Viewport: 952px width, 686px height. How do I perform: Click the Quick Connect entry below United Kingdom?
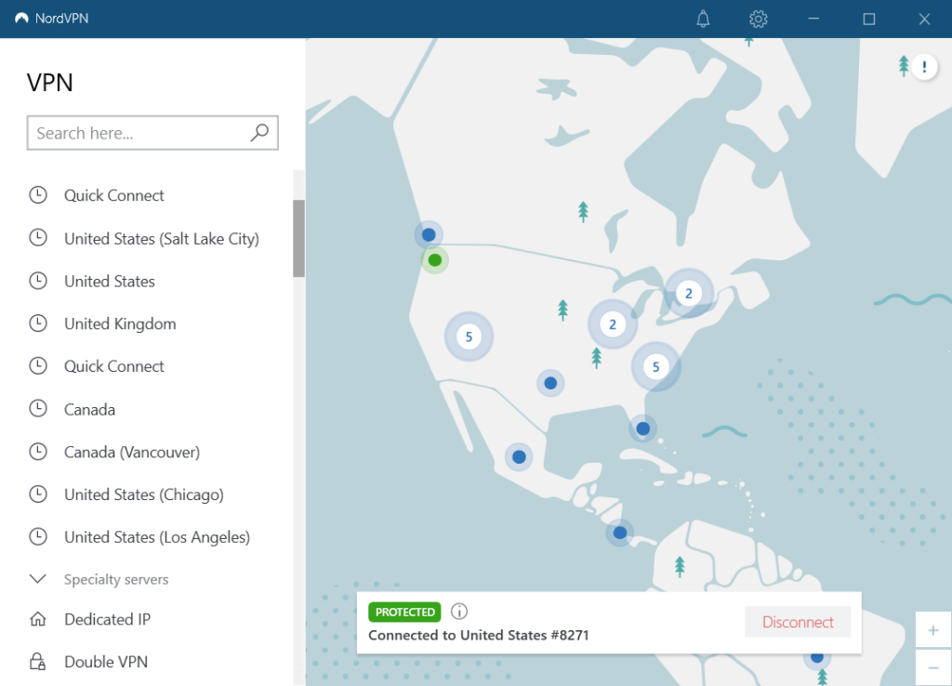114,366
